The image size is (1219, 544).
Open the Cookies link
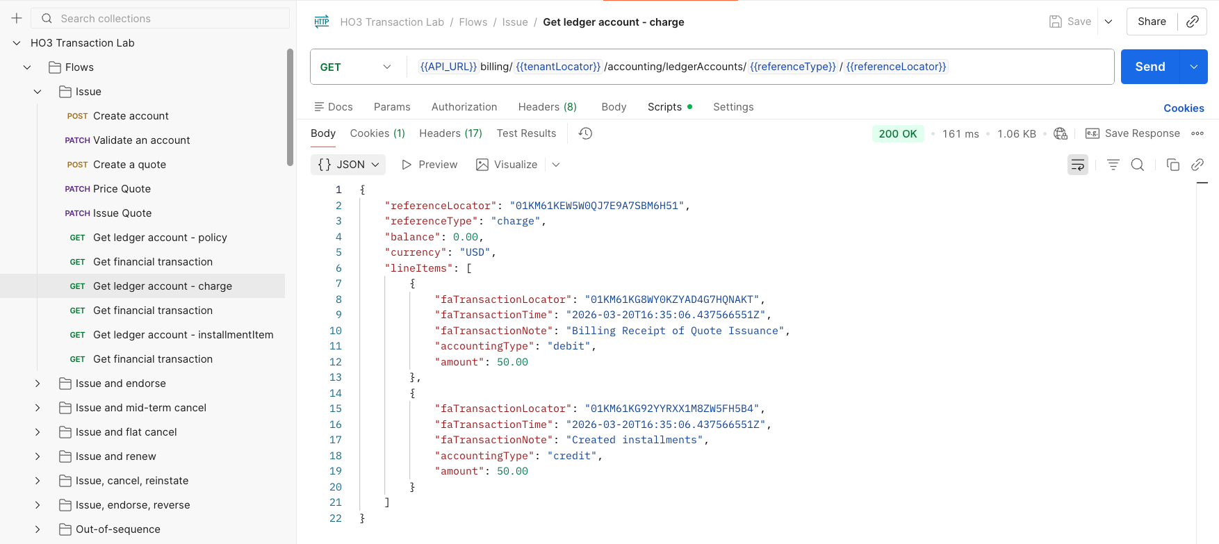point(1184,108)
